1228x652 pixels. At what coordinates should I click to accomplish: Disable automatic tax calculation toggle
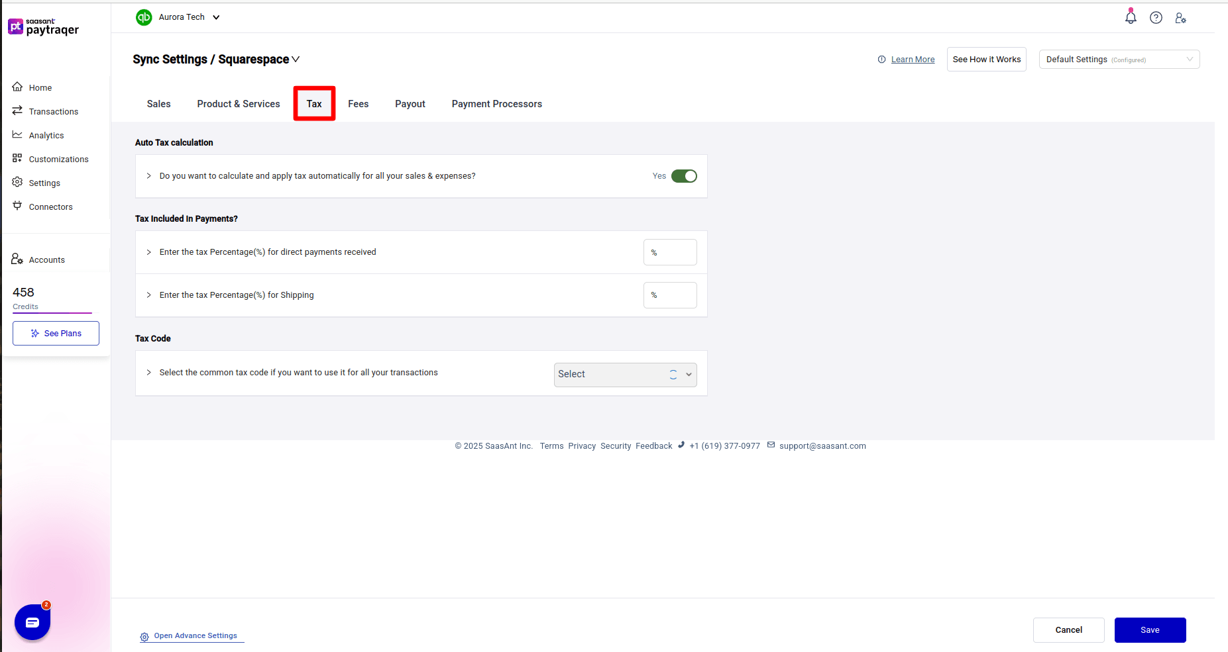coord(685,176)
